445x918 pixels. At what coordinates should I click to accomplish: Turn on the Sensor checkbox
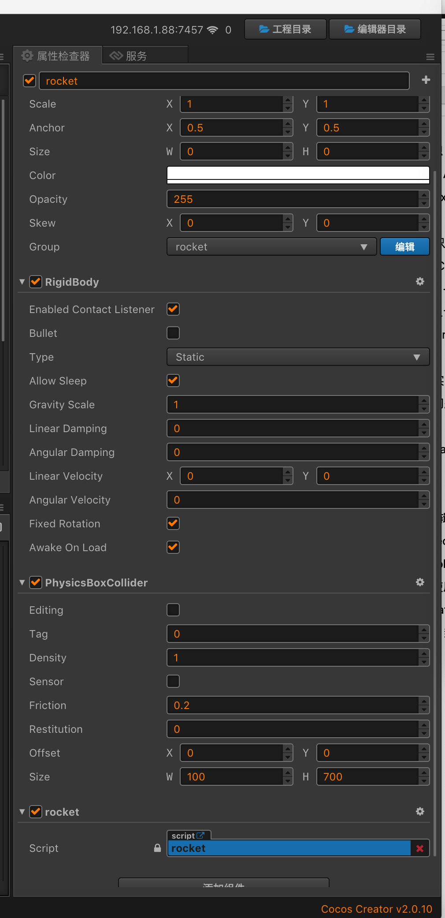coord(173,682)
